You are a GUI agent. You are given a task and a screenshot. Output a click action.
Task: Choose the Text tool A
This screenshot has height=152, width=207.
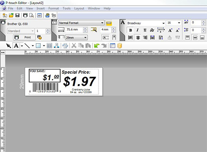(16, 46)
